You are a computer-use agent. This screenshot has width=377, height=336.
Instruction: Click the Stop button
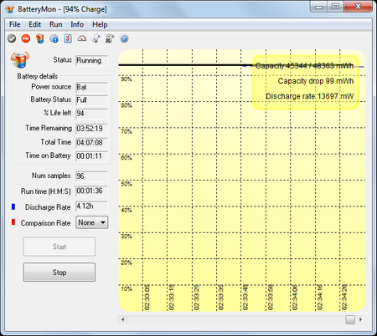59,272
